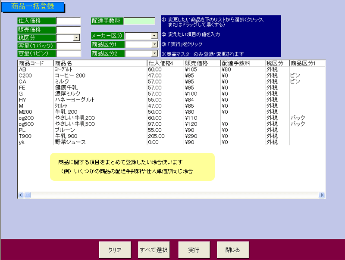Open the 商品区分1 dropdown
The image size is (345, 260).
tap(154, 44)
